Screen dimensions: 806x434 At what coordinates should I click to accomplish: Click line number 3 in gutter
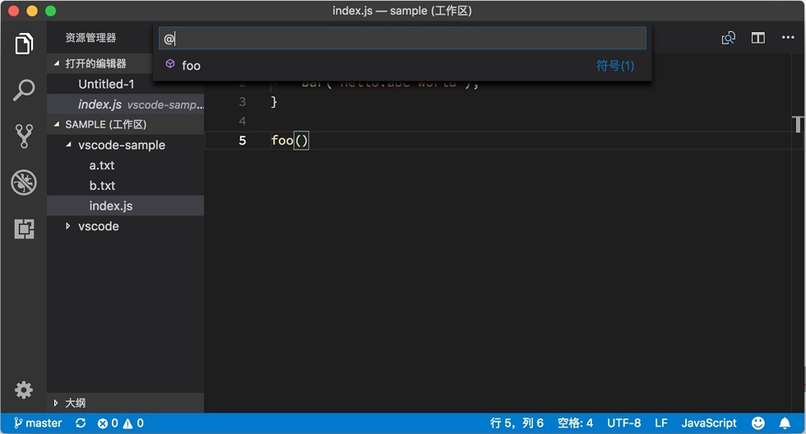[x=242, y=102]
